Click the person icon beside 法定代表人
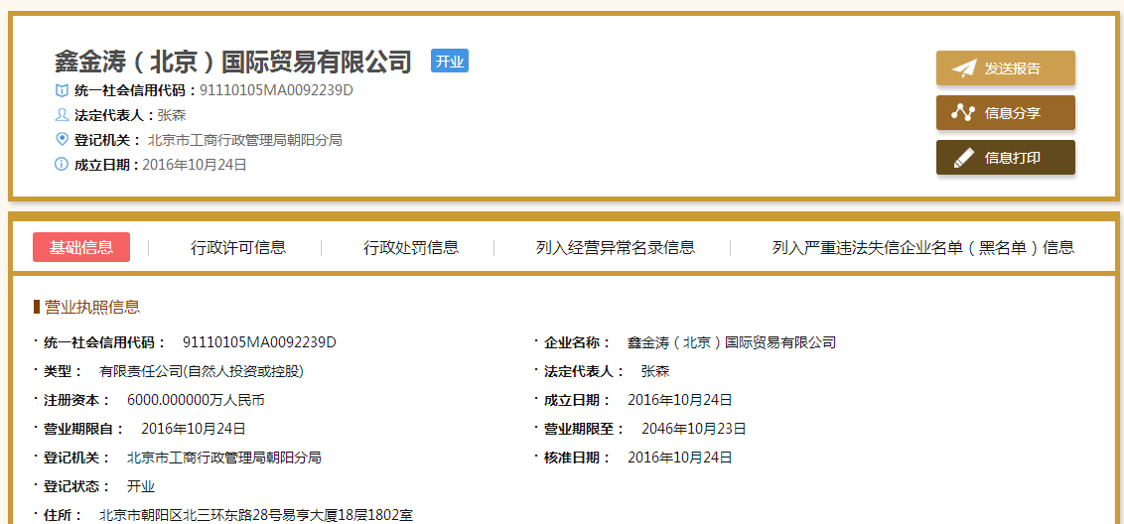 pyautogui.click(x=62, y=115)
